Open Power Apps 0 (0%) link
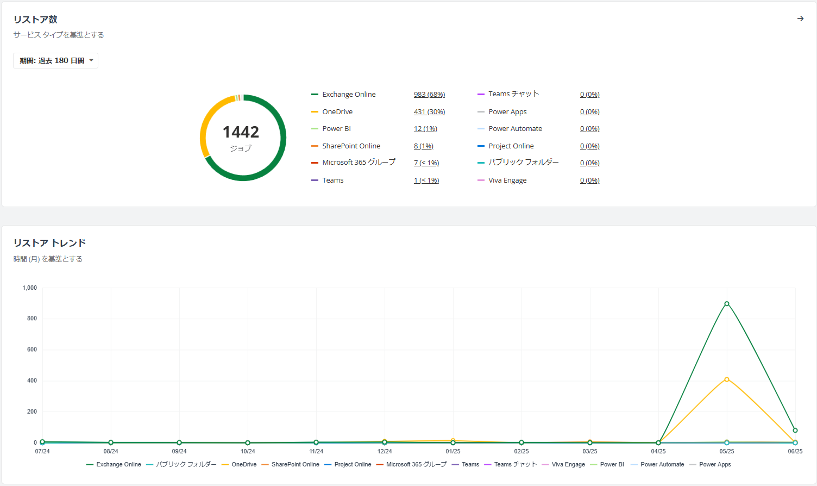 [589, 111]
